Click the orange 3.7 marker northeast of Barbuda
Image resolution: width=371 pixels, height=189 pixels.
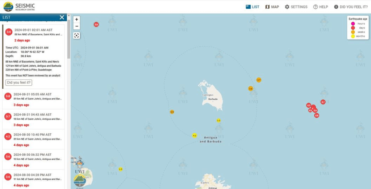(x=259, y=80)
